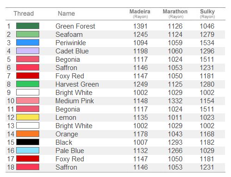Click Sulky code 1534 for Periwinkle

click(x=207, y=43)
